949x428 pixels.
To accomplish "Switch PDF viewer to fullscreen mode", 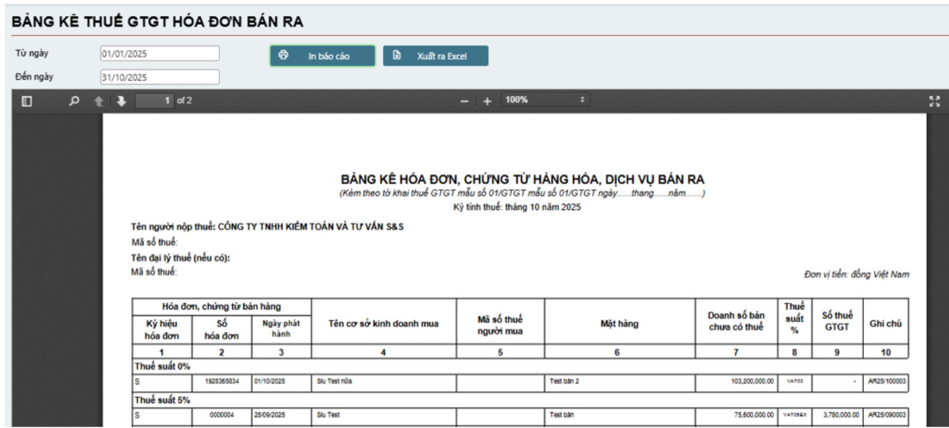I will pyautogui.click(x=934, y=101).
